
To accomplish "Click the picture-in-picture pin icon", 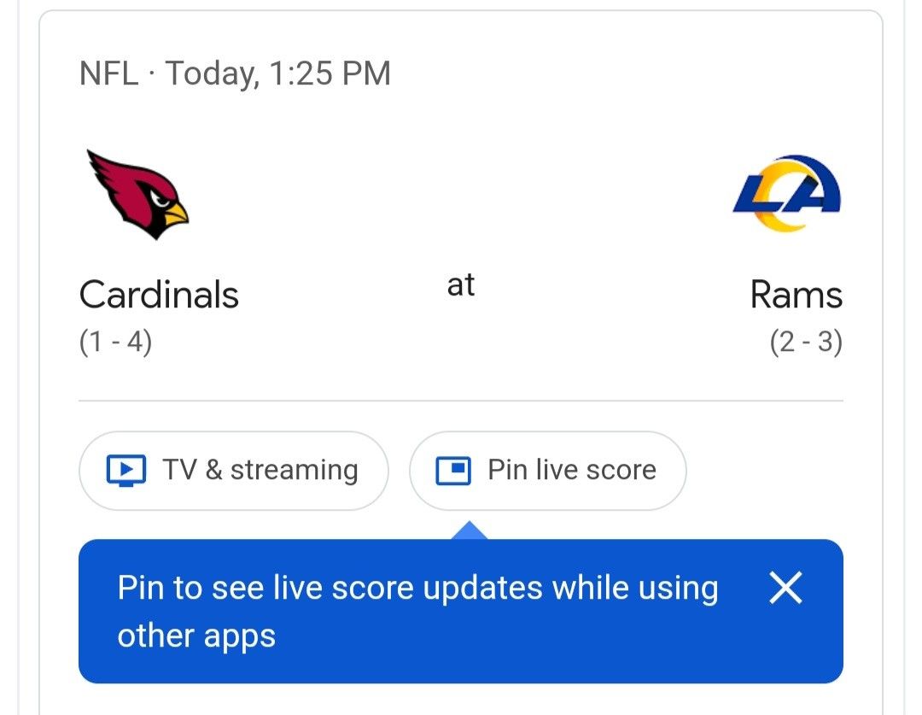I will click(453, 470).
